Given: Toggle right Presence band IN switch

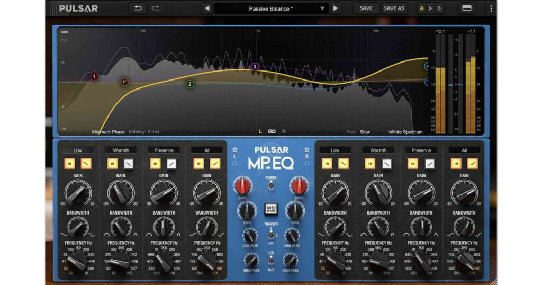Looking at the screenshot, I should click(413, 164).
